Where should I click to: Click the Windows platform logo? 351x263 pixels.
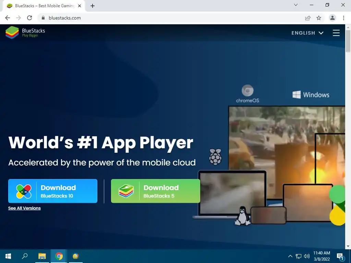(311, 95)
